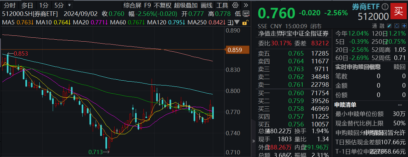This screenshot has width=408, height=157.
Task: Open the 不复权 adjustment dropdown
Action: pyautogui.click(x=162, y=5)
